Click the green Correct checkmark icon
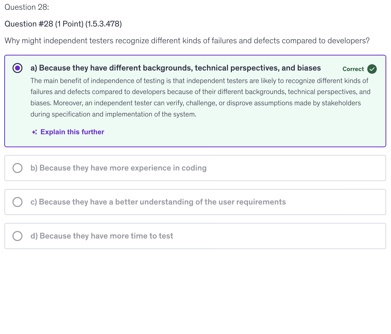Viewport: 391px width, 334px height. click(372, 69)
